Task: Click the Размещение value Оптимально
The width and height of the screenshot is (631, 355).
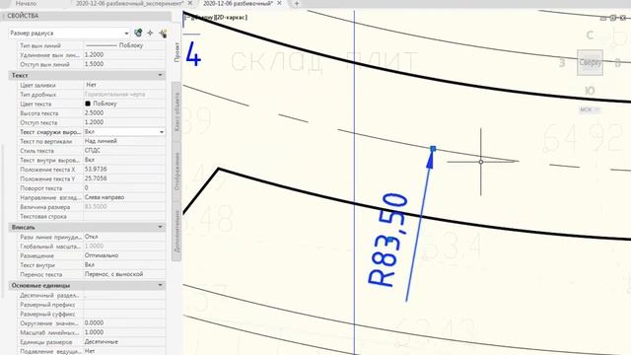Action: coord(124,255)
